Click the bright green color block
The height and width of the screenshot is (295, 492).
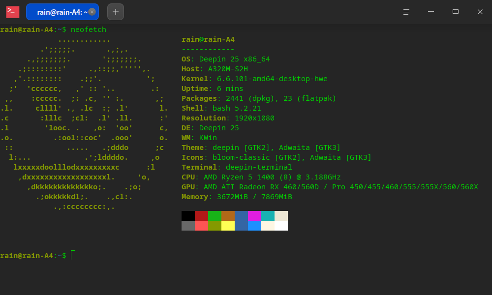coord(215,216)
